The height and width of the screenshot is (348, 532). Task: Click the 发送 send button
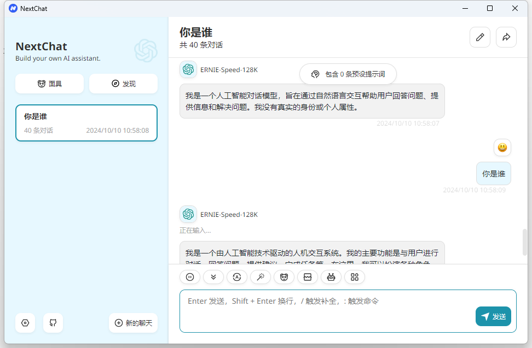[x=493, y=316]
